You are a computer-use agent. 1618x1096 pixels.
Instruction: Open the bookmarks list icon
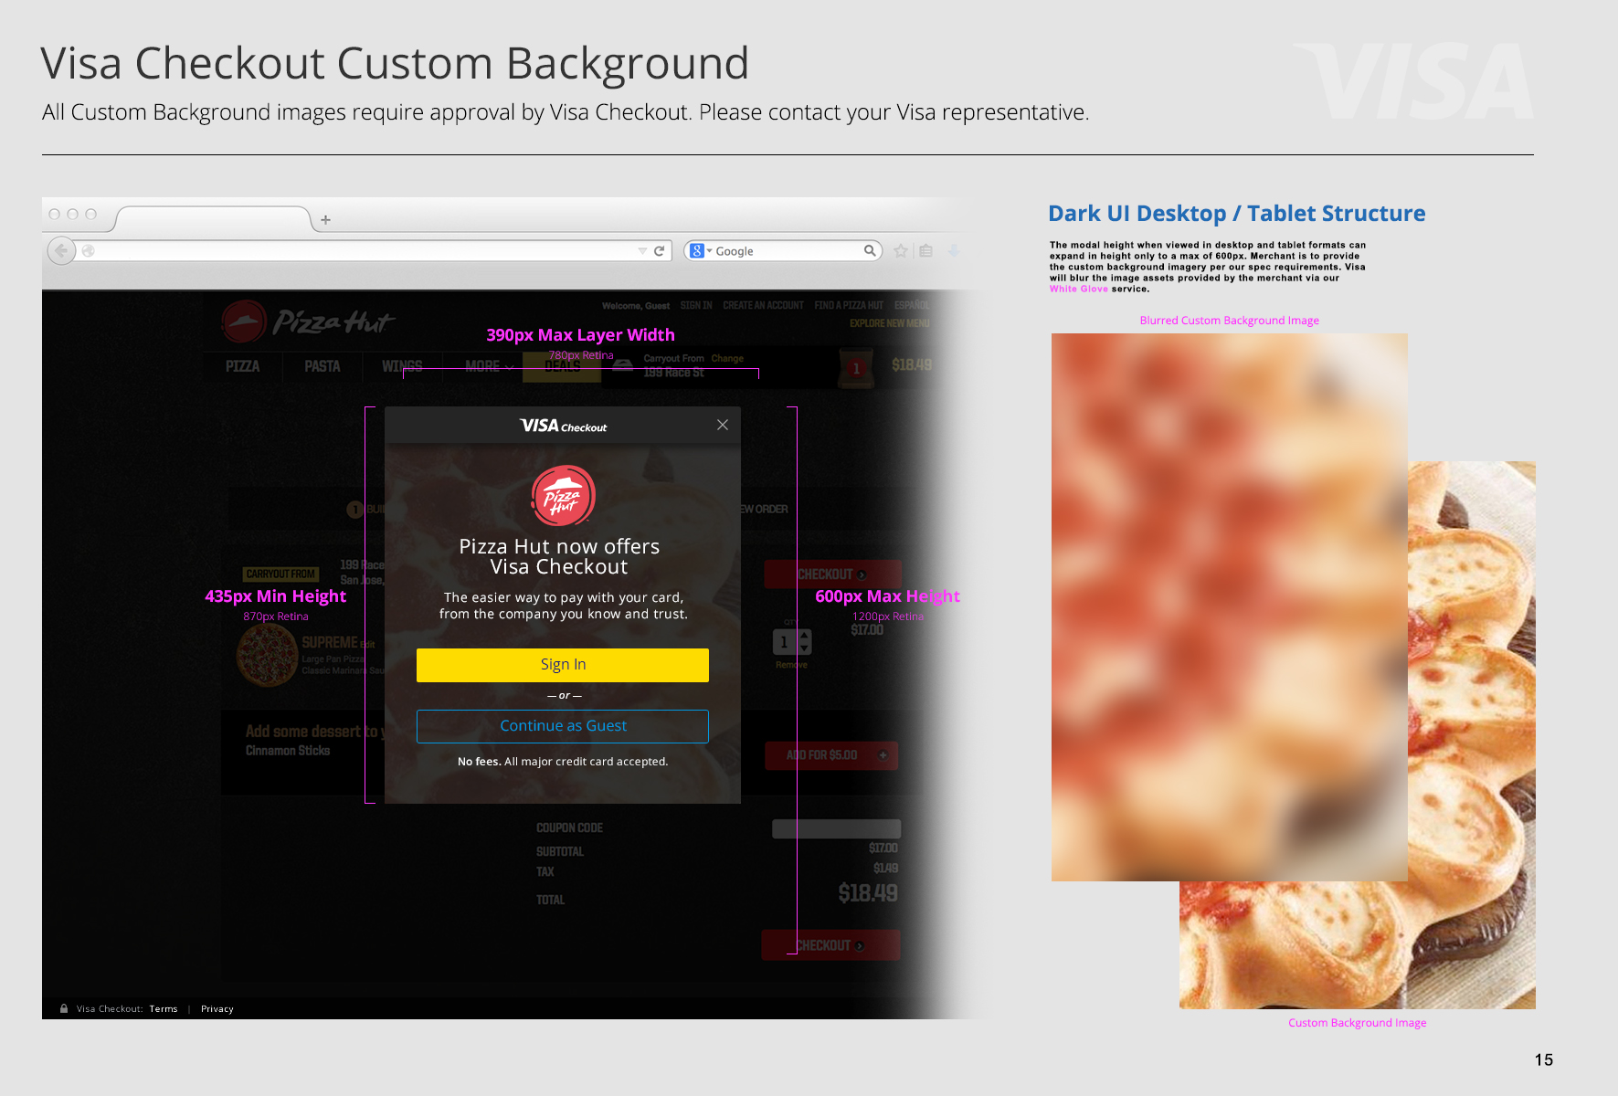click(x=925, y=250)
